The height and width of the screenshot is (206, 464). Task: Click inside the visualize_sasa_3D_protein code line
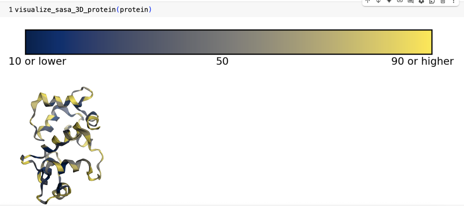[83, 10]
